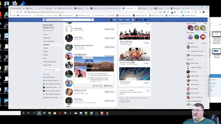Viewport: 221px width, 124px height.
Task: Click the MentorBox Mastermind search field
Action: click(x=68, y=20)
